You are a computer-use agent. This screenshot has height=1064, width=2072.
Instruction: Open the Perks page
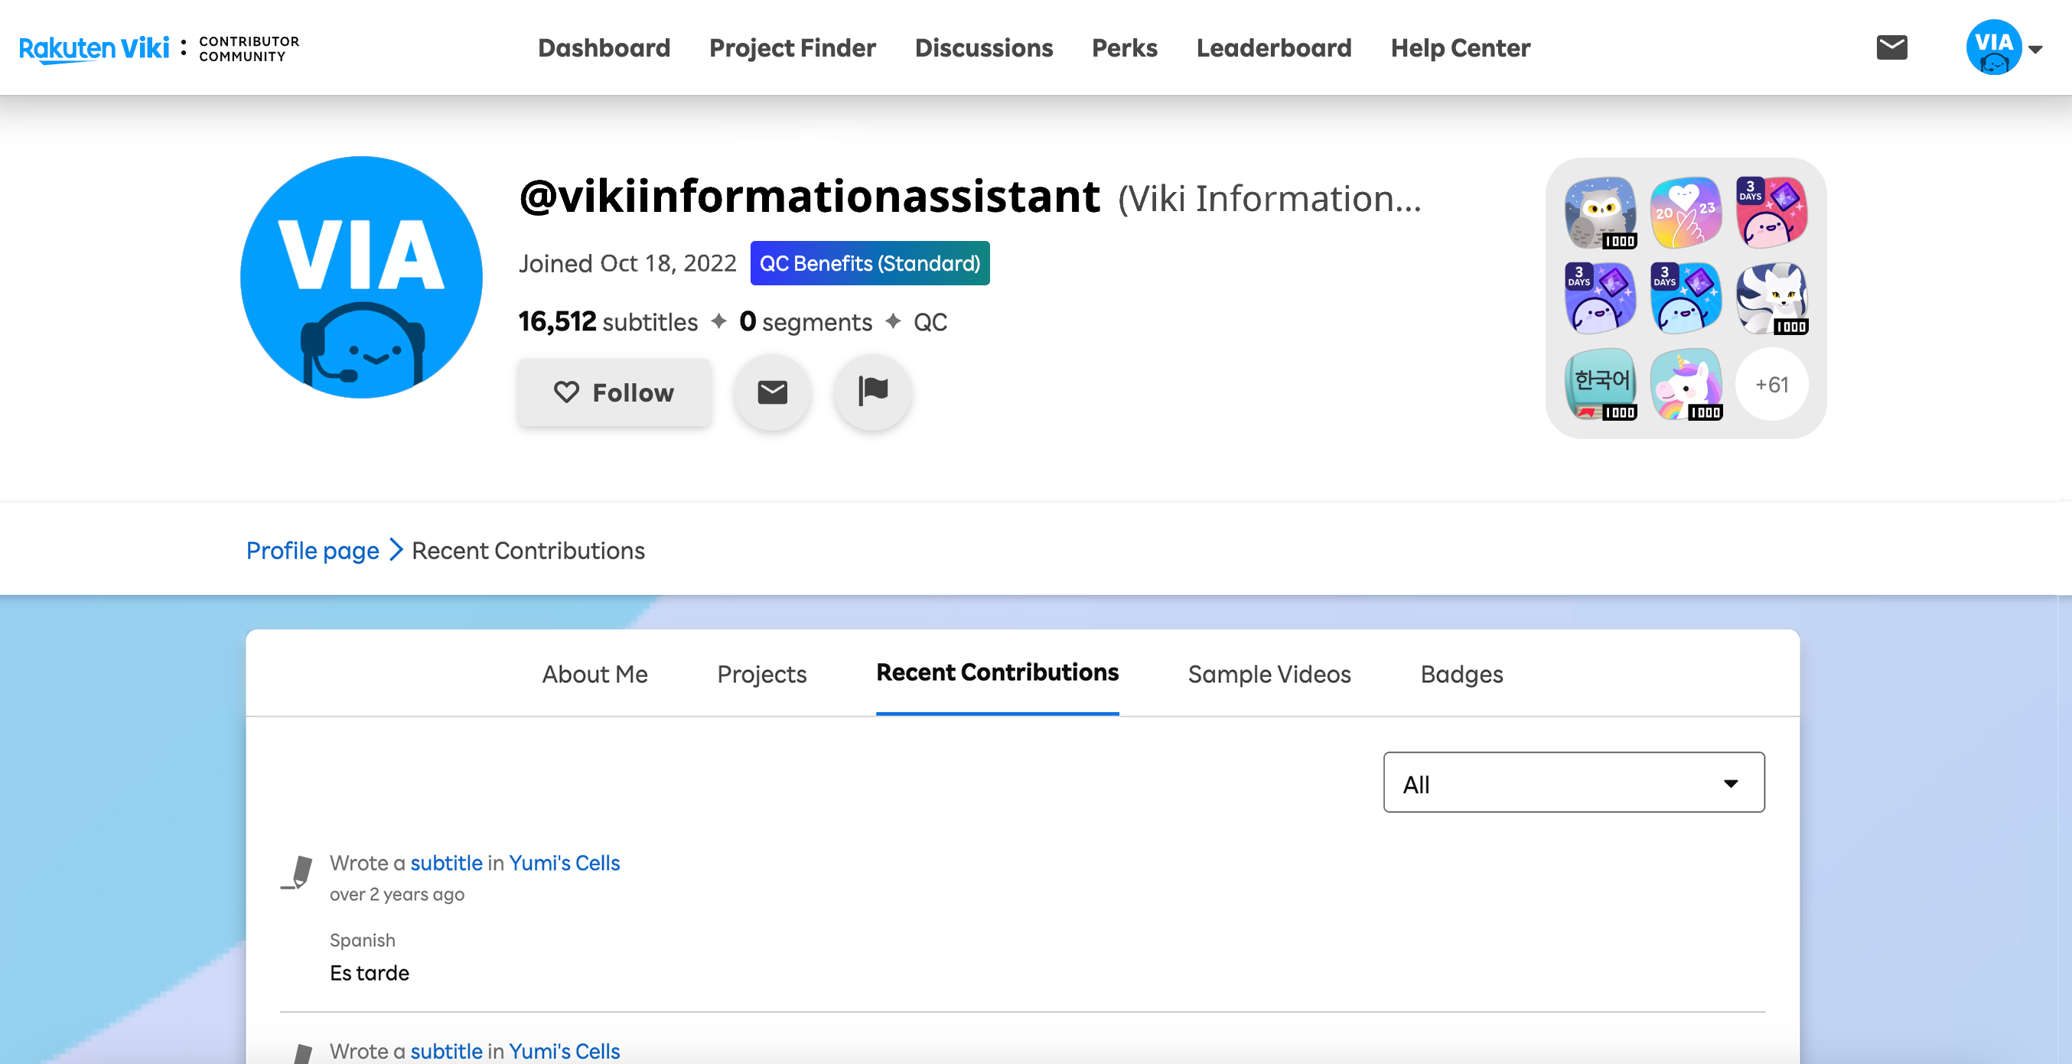pyautogui.click(x=1125, y=47)
